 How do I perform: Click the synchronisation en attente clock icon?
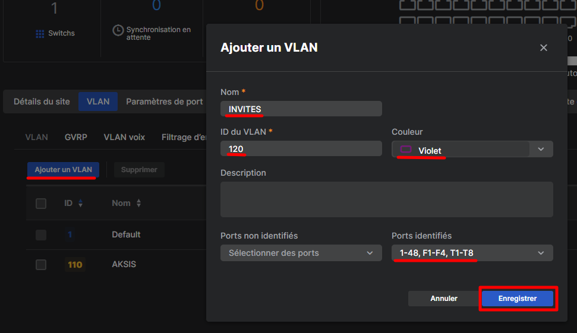click(118, 30)
